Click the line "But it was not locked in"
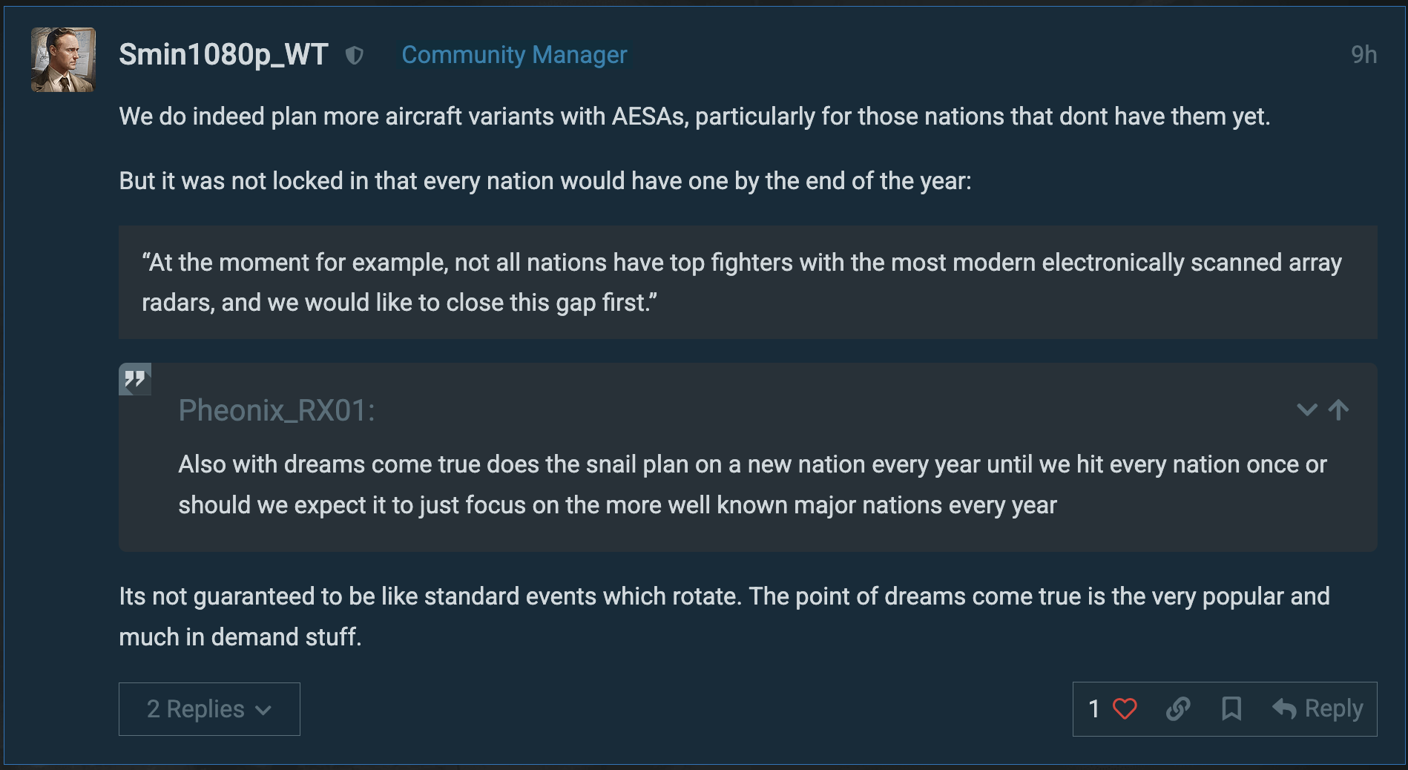The height and width of the screenshot is (770, 1408). point(545,181)
